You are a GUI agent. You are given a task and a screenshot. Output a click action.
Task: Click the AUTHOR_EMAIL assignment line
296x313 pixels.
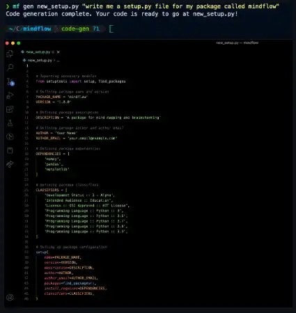[x=77, y=138]
